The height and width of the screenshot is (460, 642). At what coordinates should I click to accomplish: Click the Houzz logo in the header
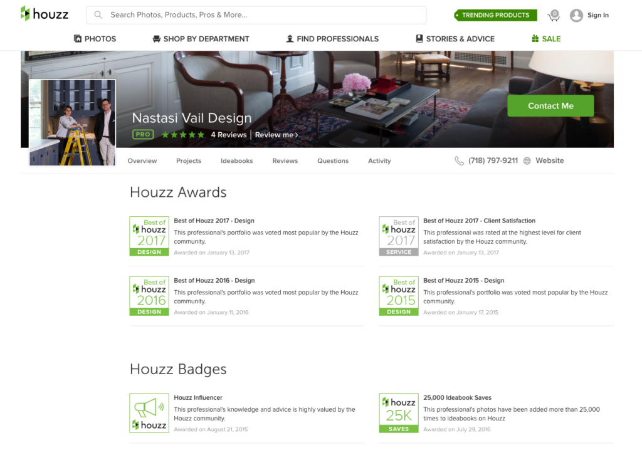click(x=45, y=14)
